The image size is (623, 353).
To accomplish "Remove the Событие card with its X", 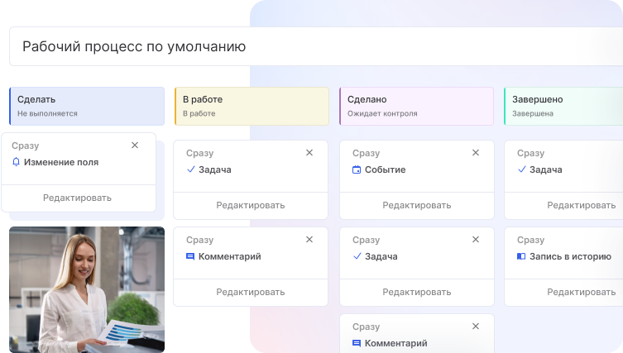I will 475,153.
